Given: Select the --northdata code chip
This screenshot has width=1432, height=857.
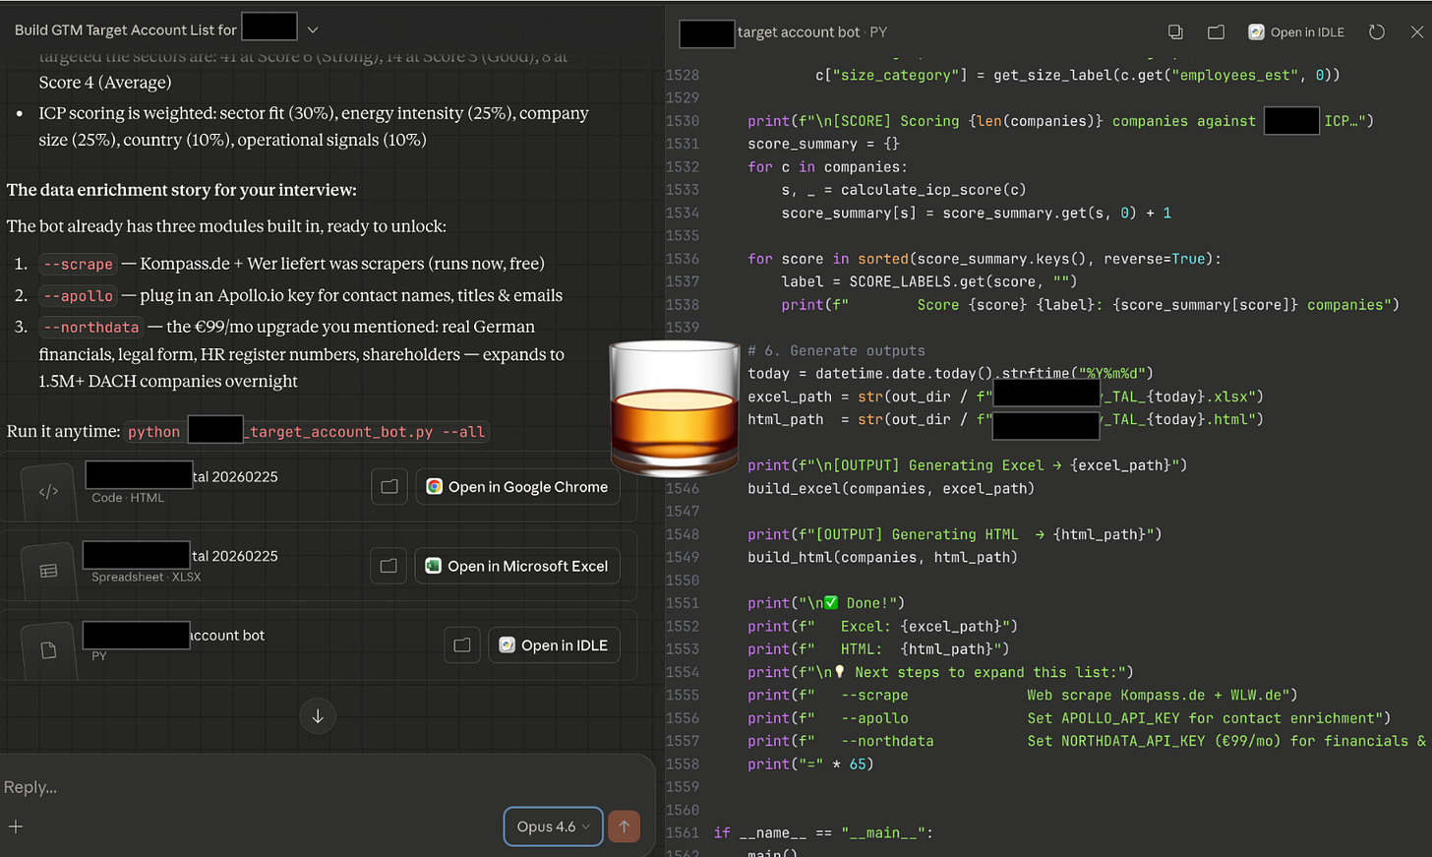Looking at the screenshot, I should (91, 327).
